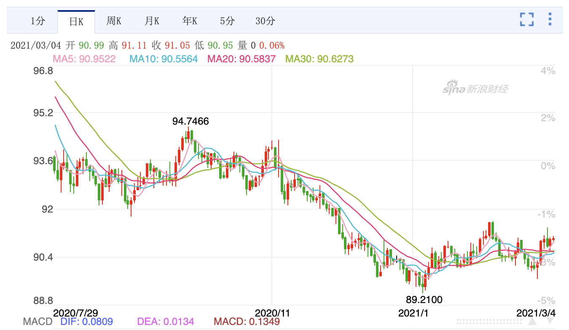
Task: Open the three-dot more options menu
Action: (550, 19)
